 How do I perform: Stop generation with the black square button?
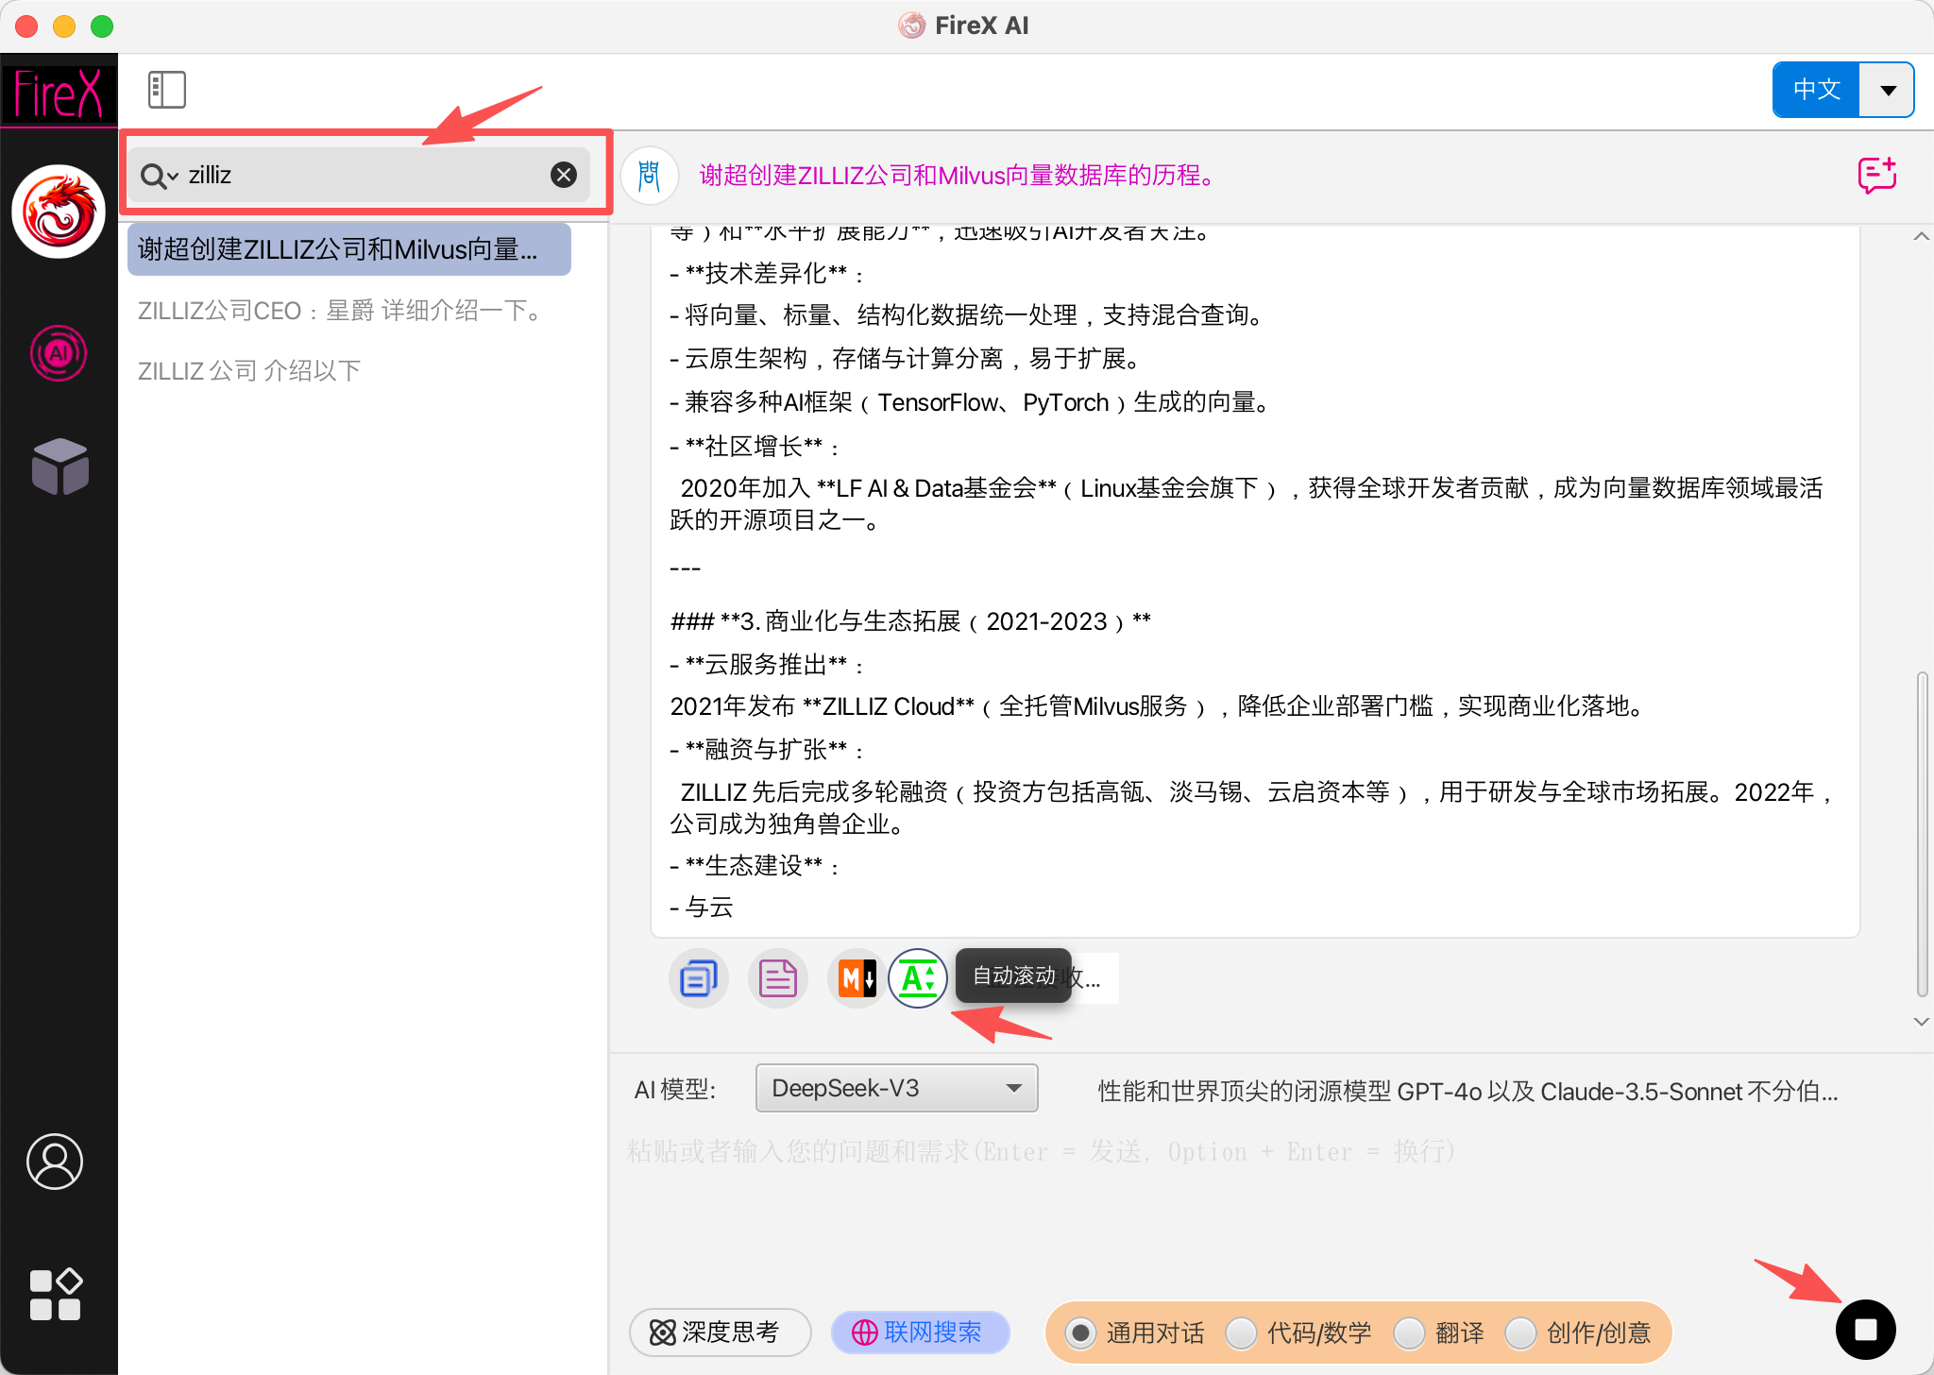point(1864,1329)
